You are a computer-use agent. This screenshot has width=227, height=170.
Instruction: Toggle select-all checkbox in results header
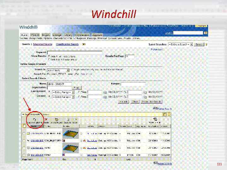tap(24, 126)
